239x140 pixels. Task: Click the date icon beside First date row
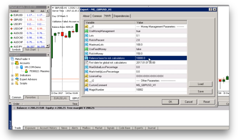point(86,63)
